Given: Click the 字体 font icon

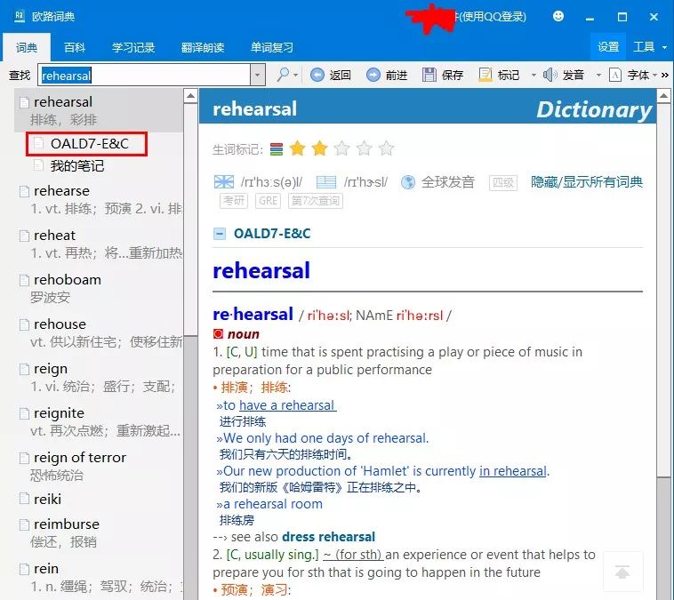Looking at the screenshot, I should 615,75.
